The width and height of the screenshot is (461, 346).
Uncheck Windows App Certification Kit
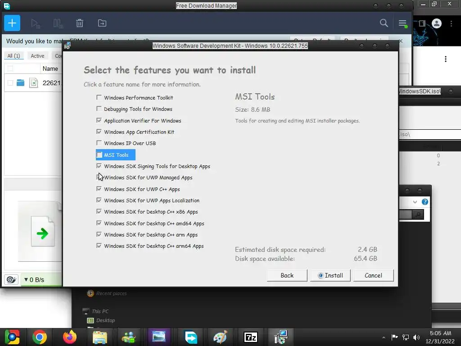99,132
